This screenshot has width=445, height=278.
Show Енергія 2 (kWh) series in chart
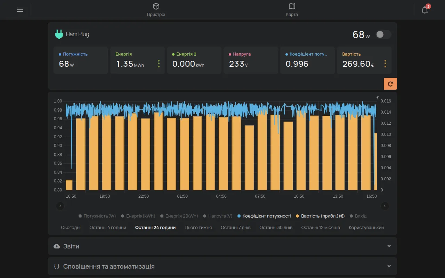[x=179, y=216]
